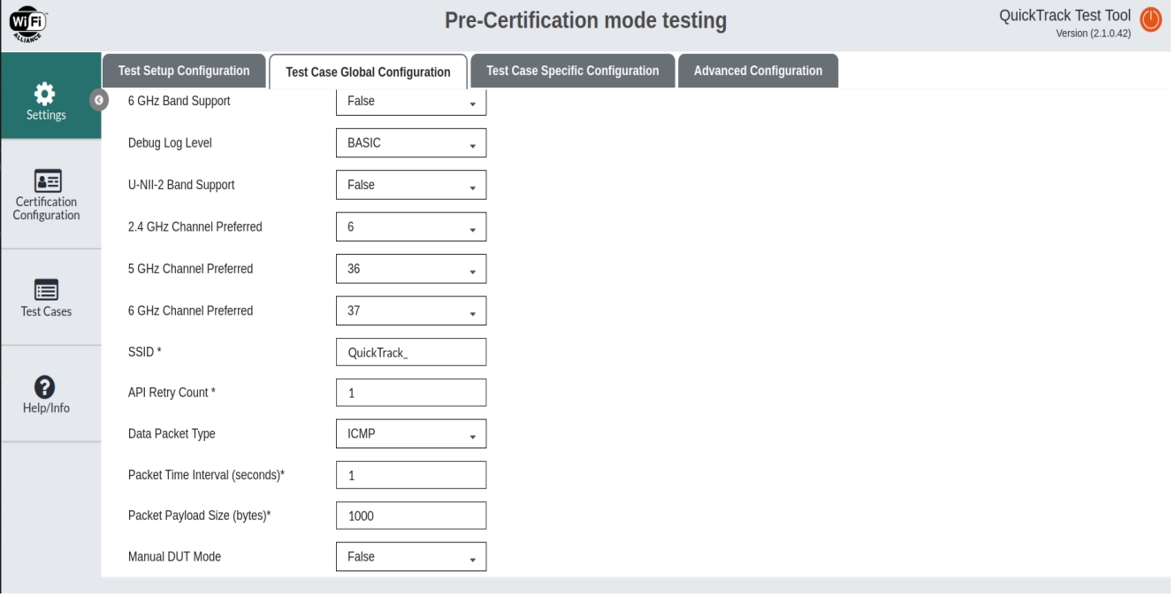1175x597 pixels.
Task: Open Test Case Specific Configuration tab
Action: point(572,71)
